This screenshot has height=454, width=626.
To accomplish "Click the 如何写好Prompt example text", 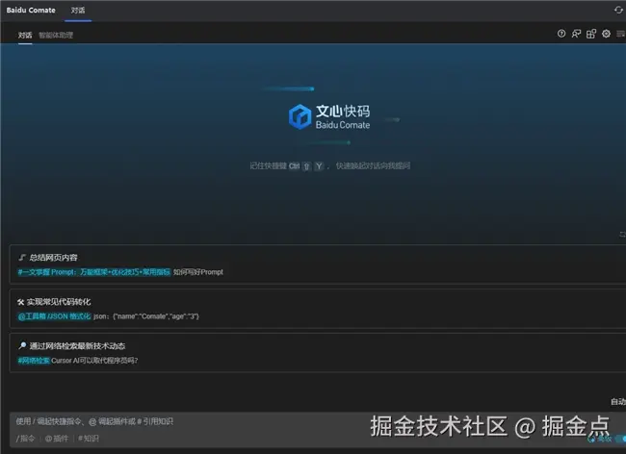I will click(x=198, y=272).
